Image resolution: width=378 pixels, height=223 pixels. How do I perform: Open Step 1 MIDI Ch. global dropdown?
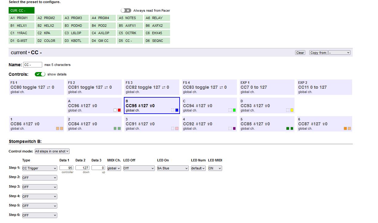[114, 168]
